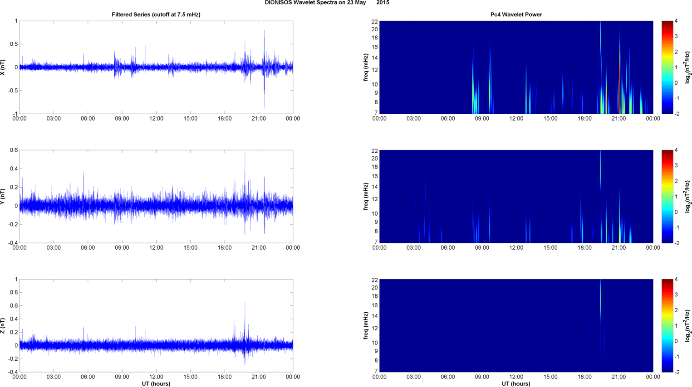Image resolution: width=692 pixels, height=387 pixels.
Task: Click the log2(nT²/Hz) label of the top colorbar
Action: [688, 67]
